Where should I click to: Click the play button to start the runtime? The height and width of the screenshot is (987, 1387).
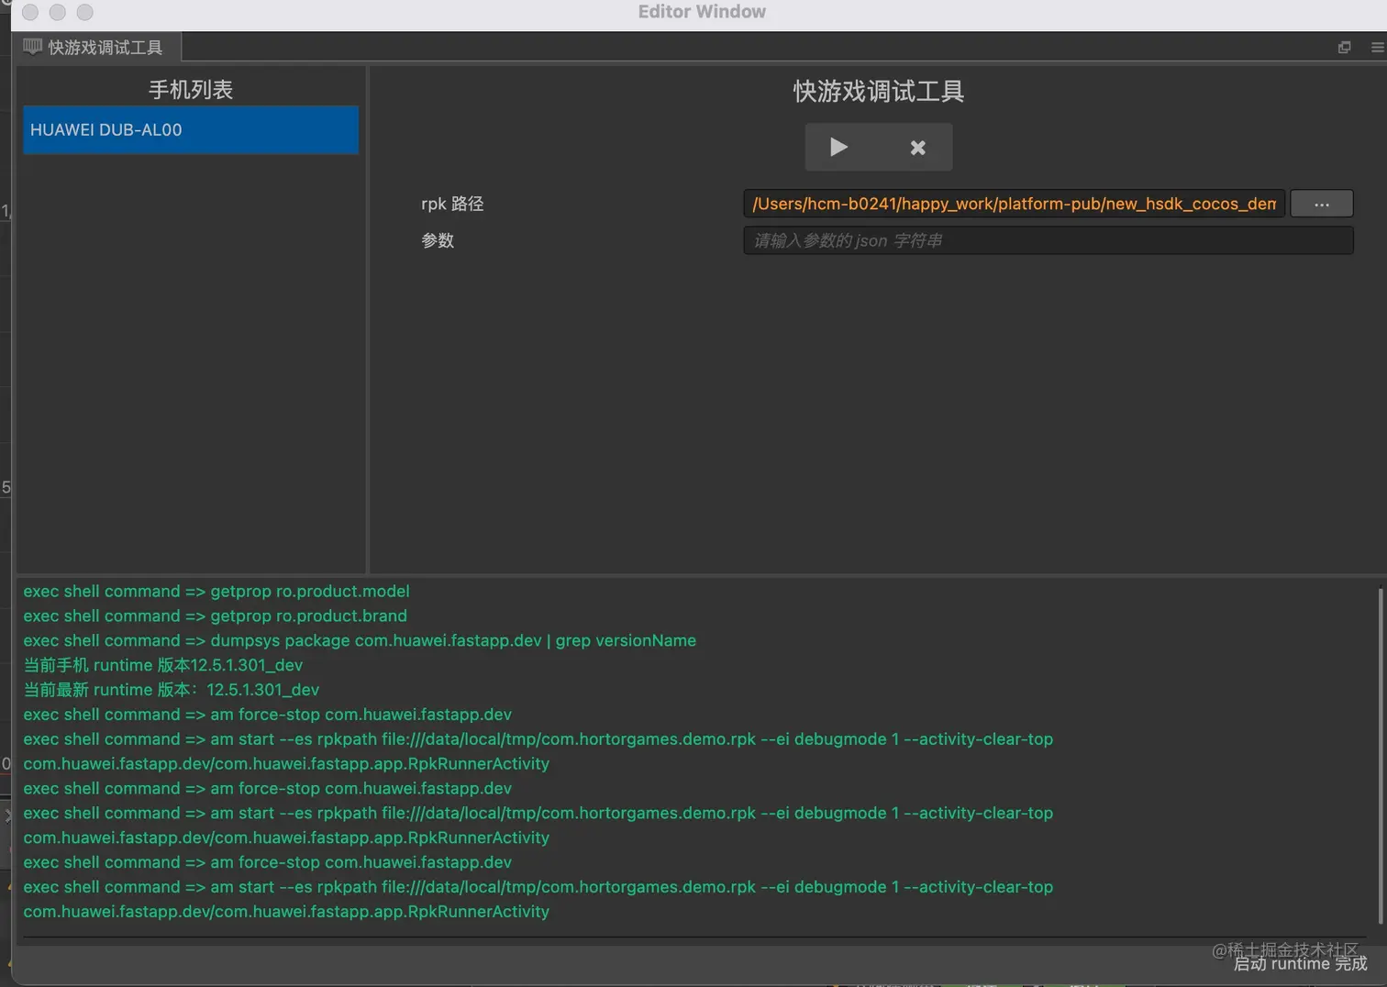click(x=838, y=147)
